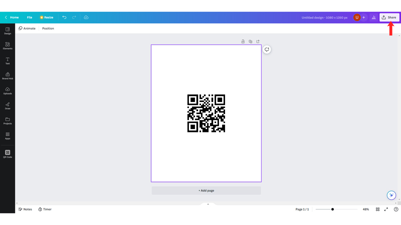This screenshot has width=401, height=225.
Task: Open the insights chart icon
Action: [373, 17]
